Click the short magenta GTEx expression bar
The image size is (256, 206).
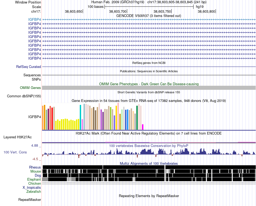143,127
